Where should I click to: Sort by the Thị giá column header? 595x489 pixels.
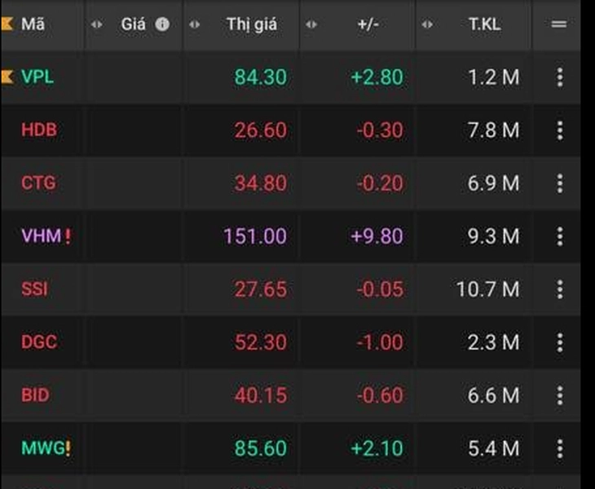click(x=252, y=24)
